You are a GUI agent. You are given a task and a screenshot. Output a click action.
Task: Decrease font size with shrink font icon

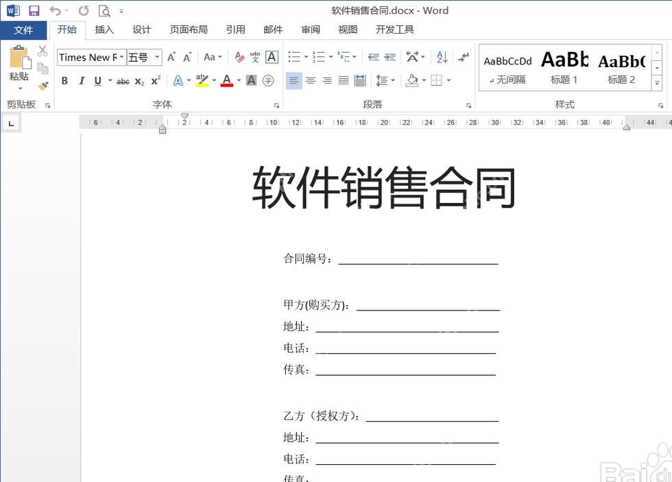pyautogui.click(x=187, y=57)
